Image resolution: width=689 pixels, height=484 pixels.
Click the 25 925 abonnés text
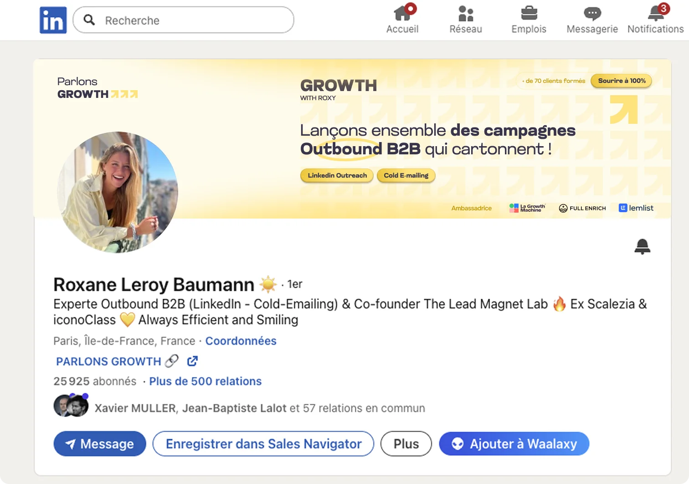point(95,381)
